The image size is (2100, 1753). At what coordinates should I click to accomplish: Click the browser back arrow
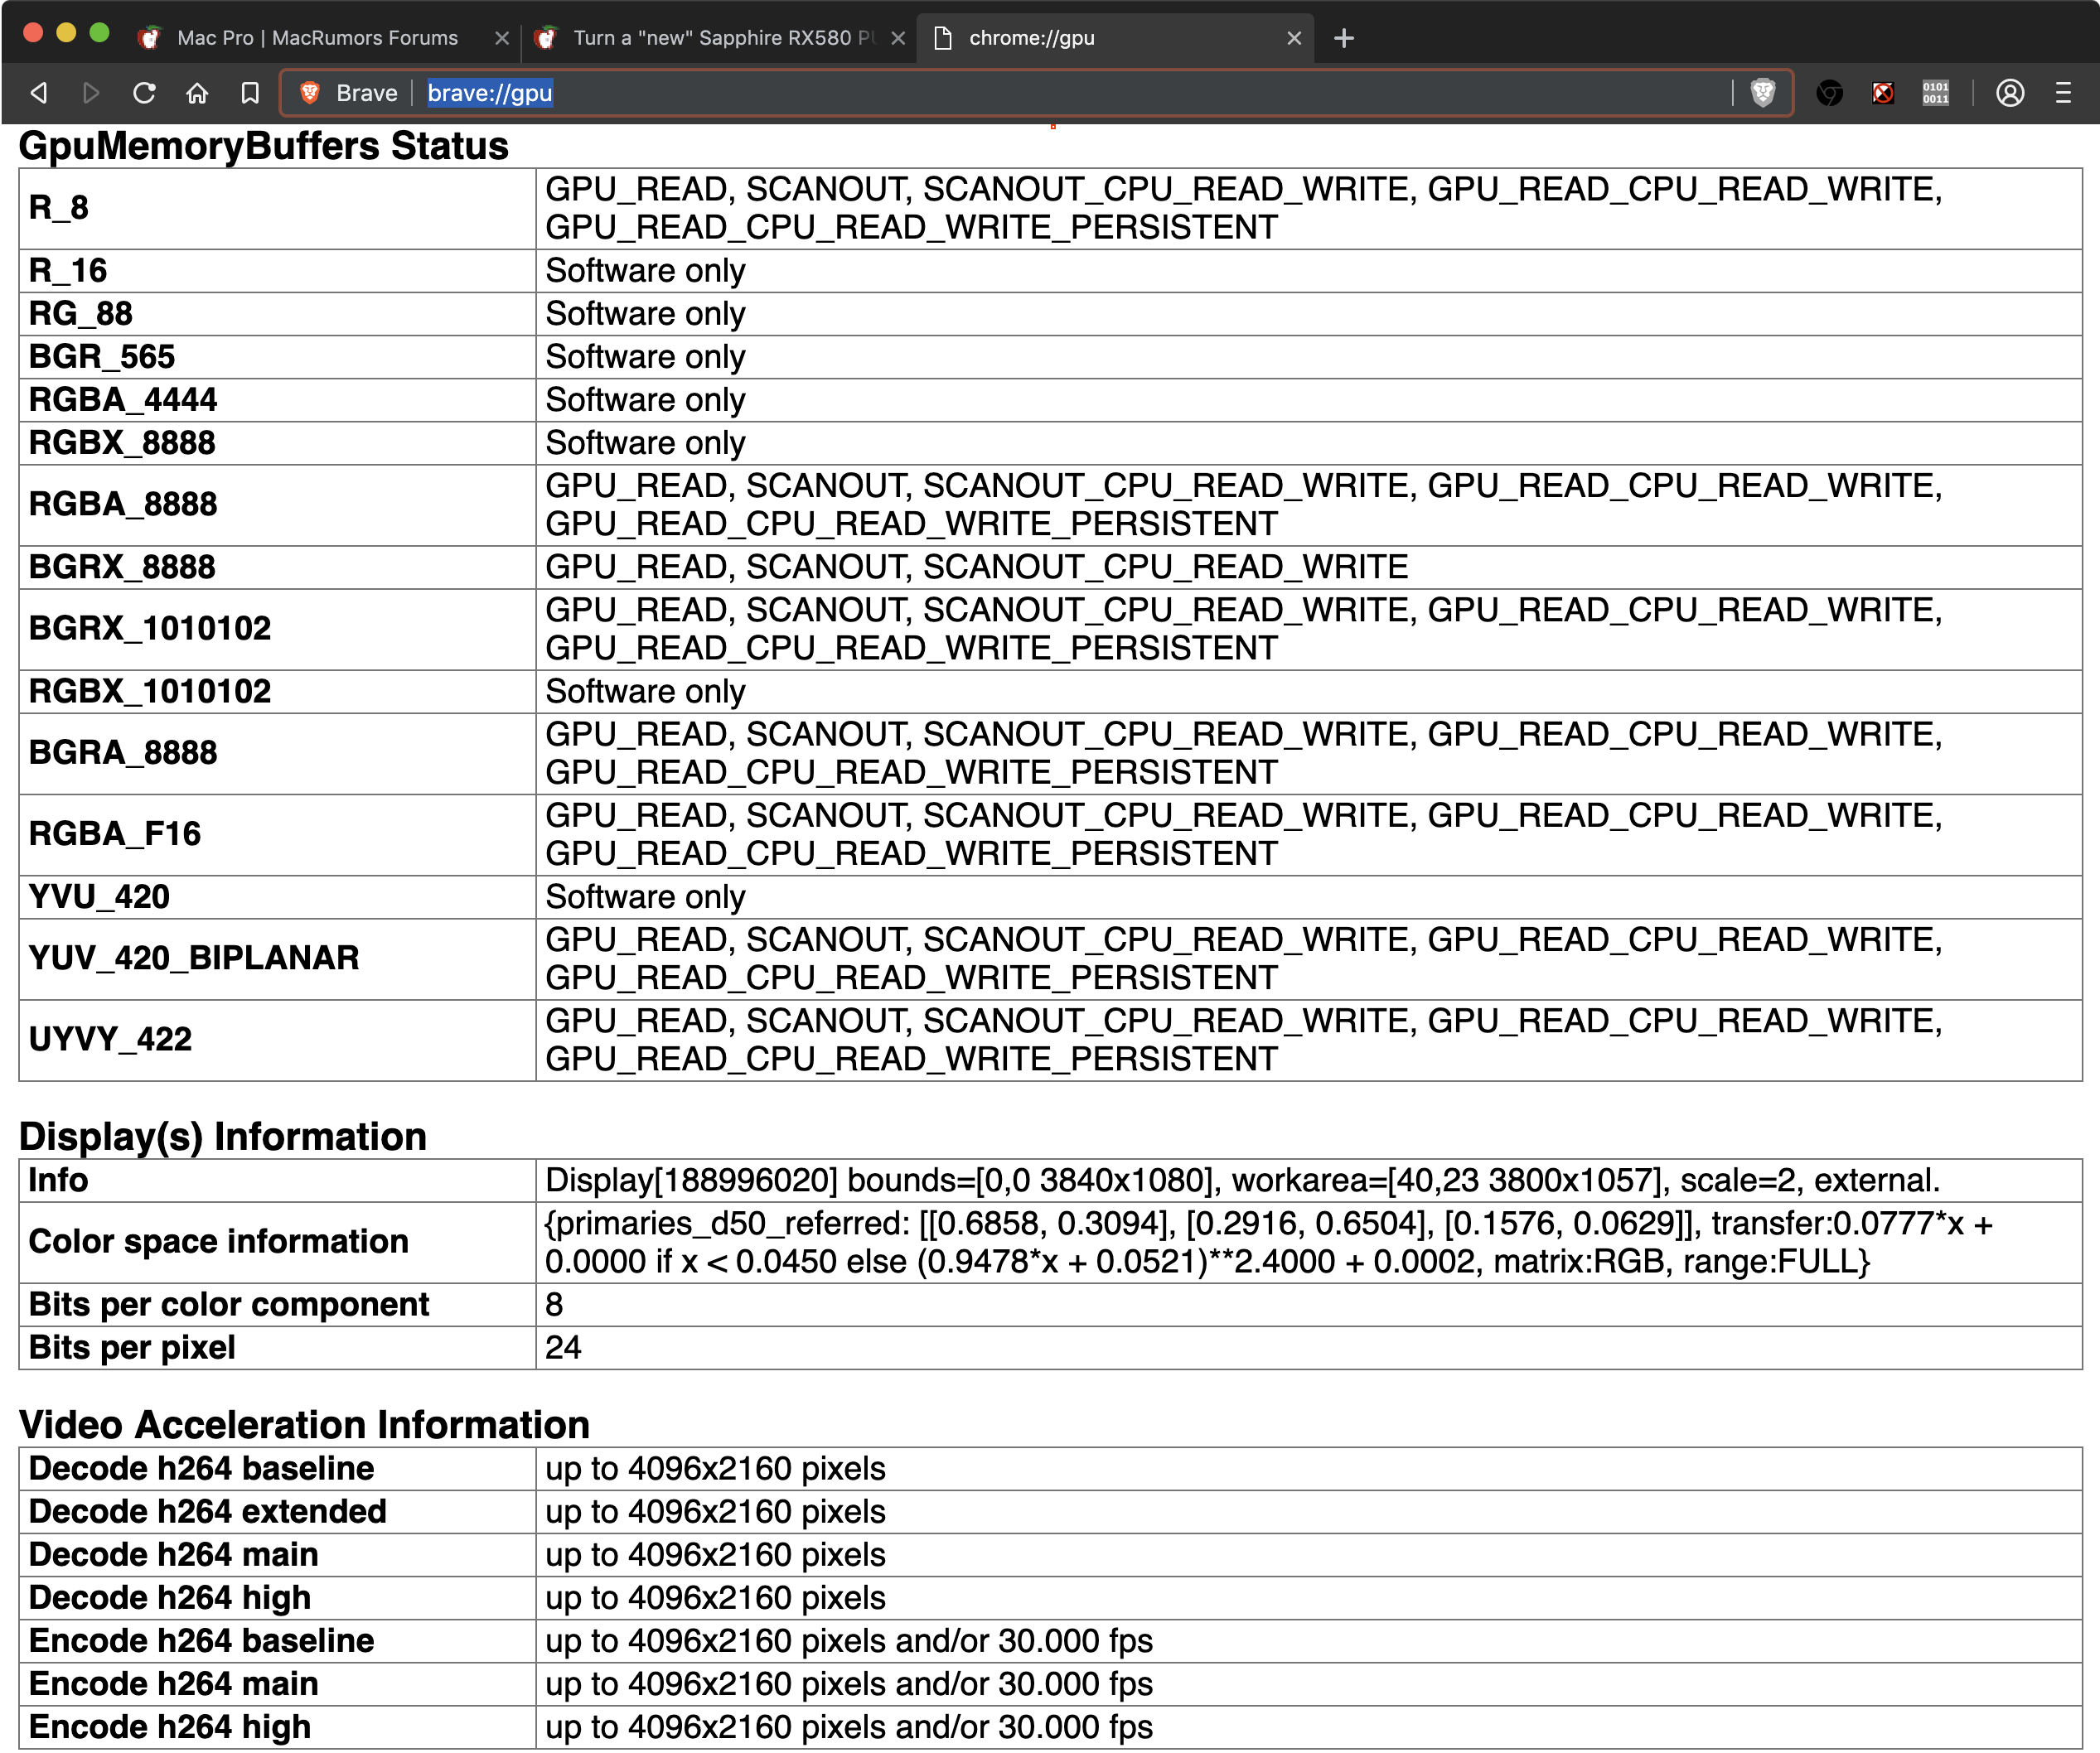point(39,93)
